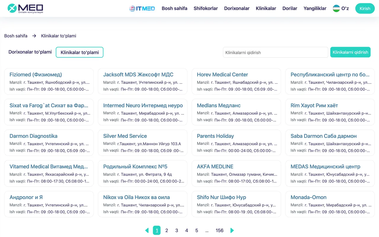Open Андролог и Я clinic card
379x237 pixels.
(x=49, y=204)
